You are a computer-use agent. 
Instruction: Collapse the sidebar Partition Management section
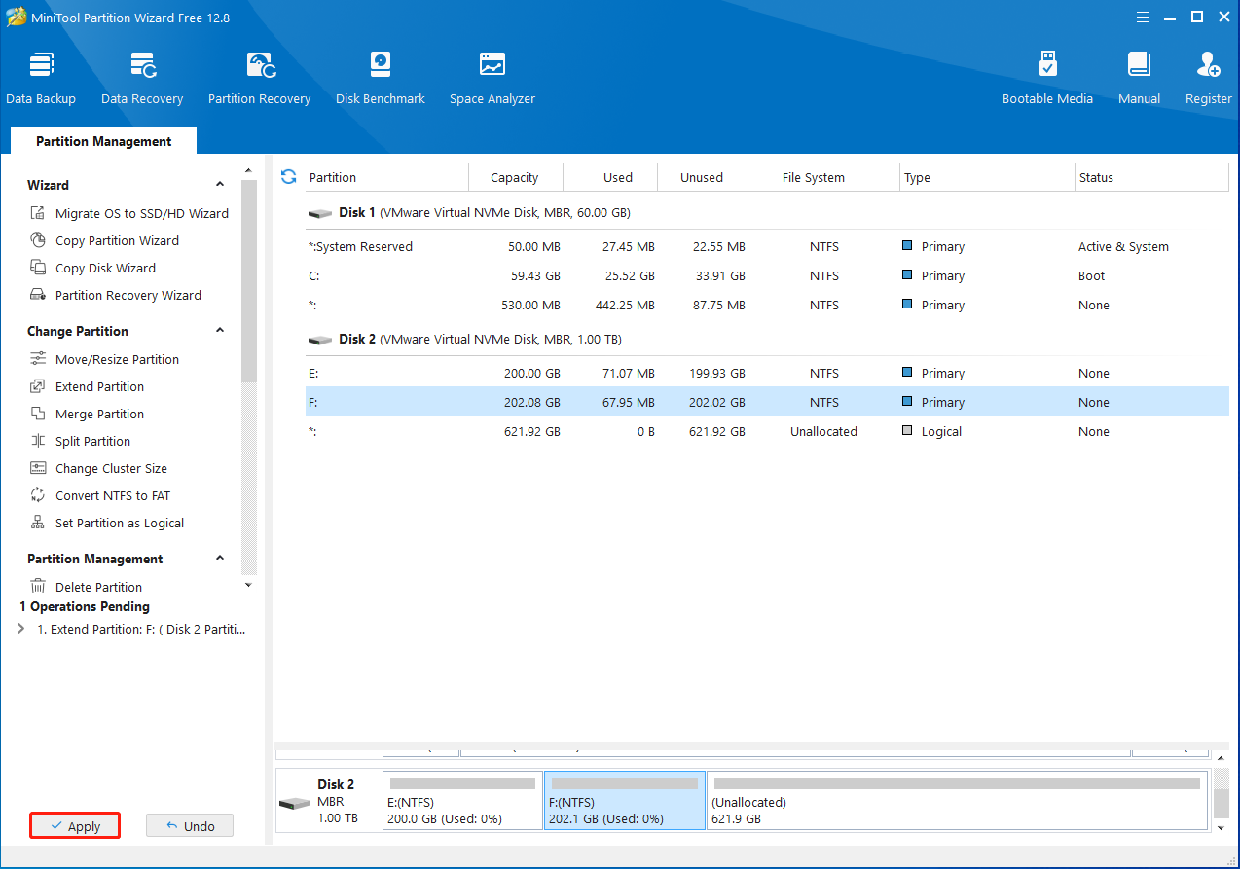(x=220, y=559)
